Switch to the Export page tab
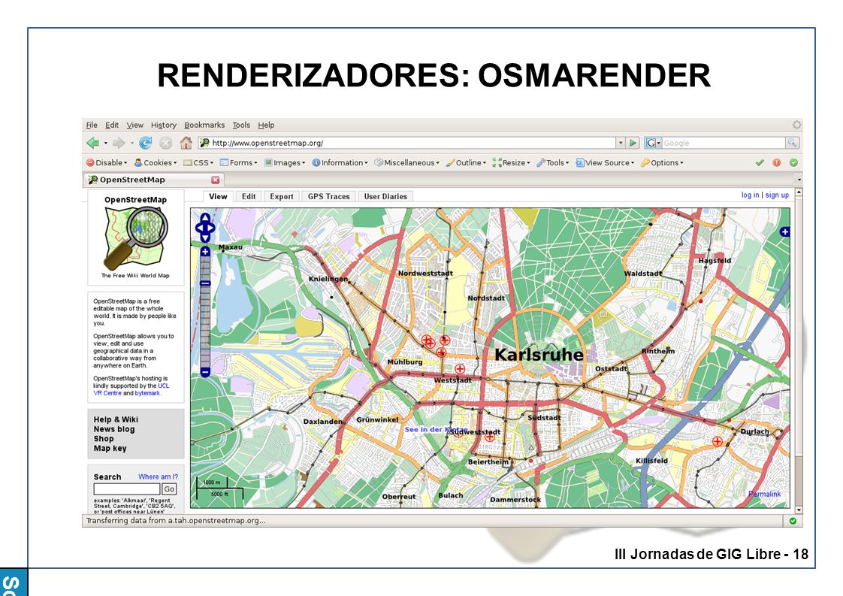This screenshot has height=596, width=843. (x=282, y=196)
